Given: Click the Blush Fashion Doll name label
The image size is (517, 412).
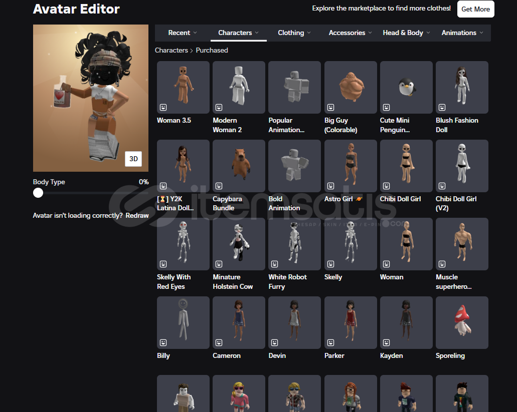Looking at the screenshot, I should pos(457,125).
